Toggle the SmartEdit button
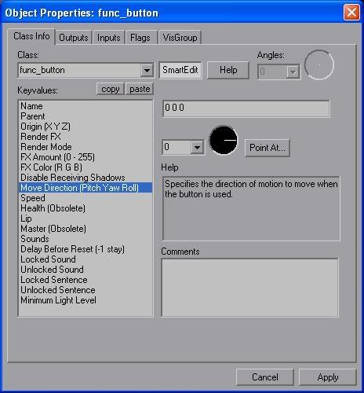This screenshot has height=393, width=364. [x=180, y=70]
